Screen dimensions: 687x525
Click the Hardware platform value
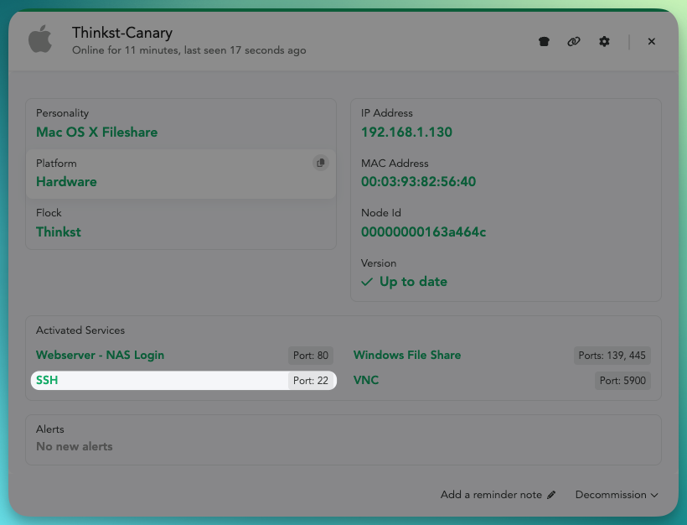[x=66, y=182]
